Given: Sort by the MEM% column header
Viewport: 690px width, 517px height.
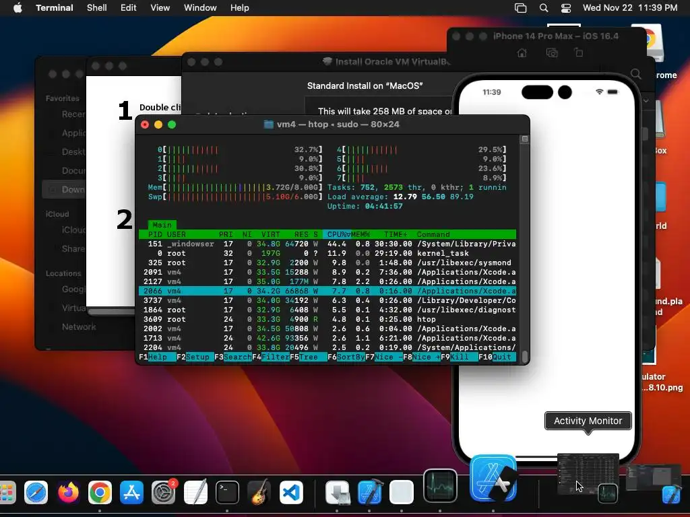Looking at the screenshot, I should pos(360,234).
